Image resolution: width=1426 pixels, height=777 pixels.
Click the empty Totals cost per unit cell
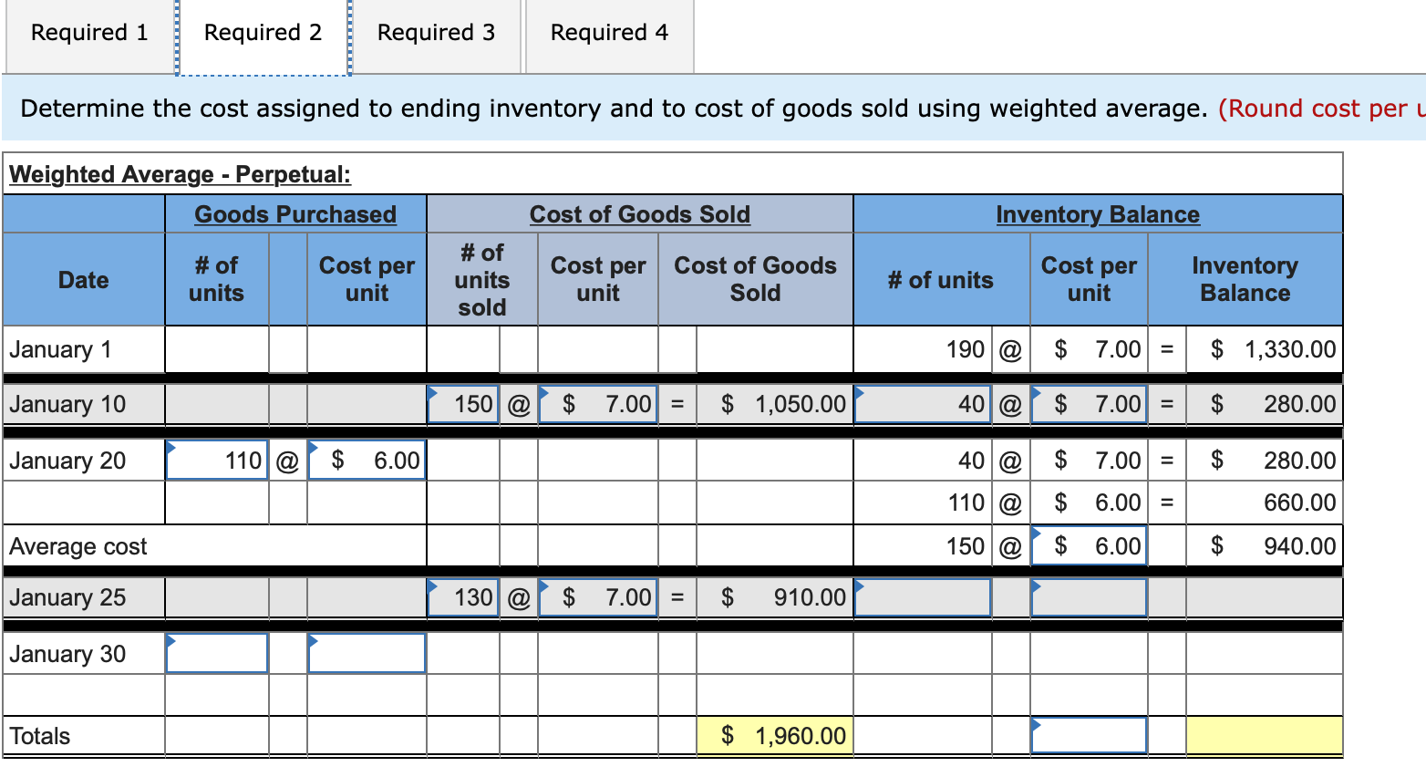1089,735
